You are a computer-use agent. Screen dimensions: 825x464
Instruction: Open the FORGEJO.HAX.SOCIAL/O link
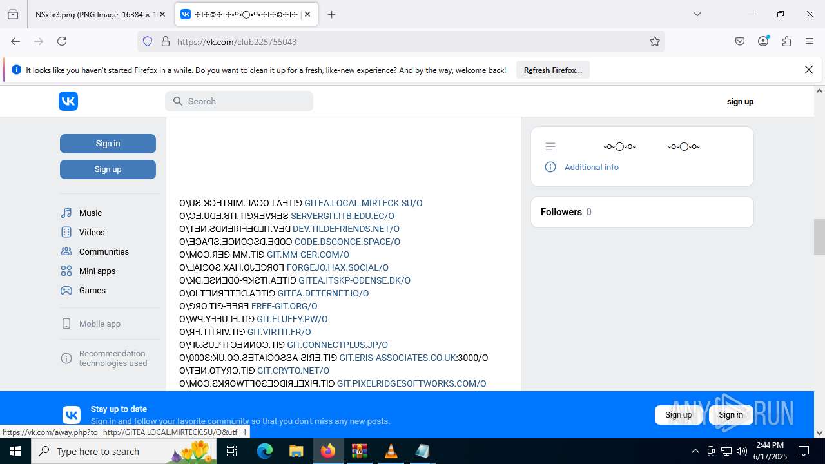point(338,267)
